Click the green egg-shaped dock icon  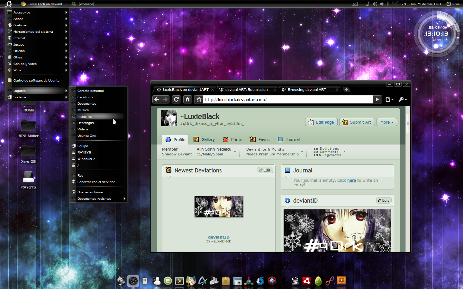(x=318, y=281)
